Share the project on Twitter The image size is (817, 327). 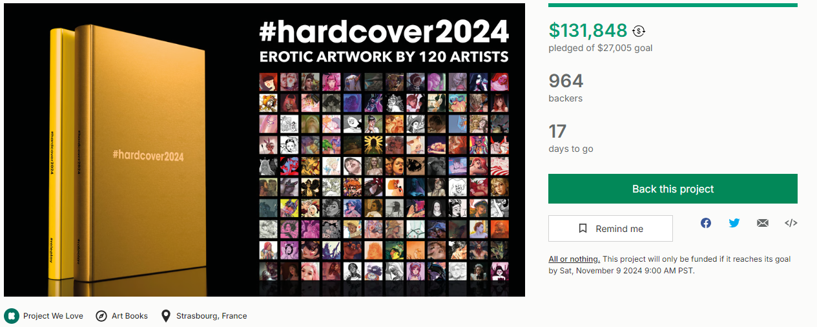(x=734, y=223)
